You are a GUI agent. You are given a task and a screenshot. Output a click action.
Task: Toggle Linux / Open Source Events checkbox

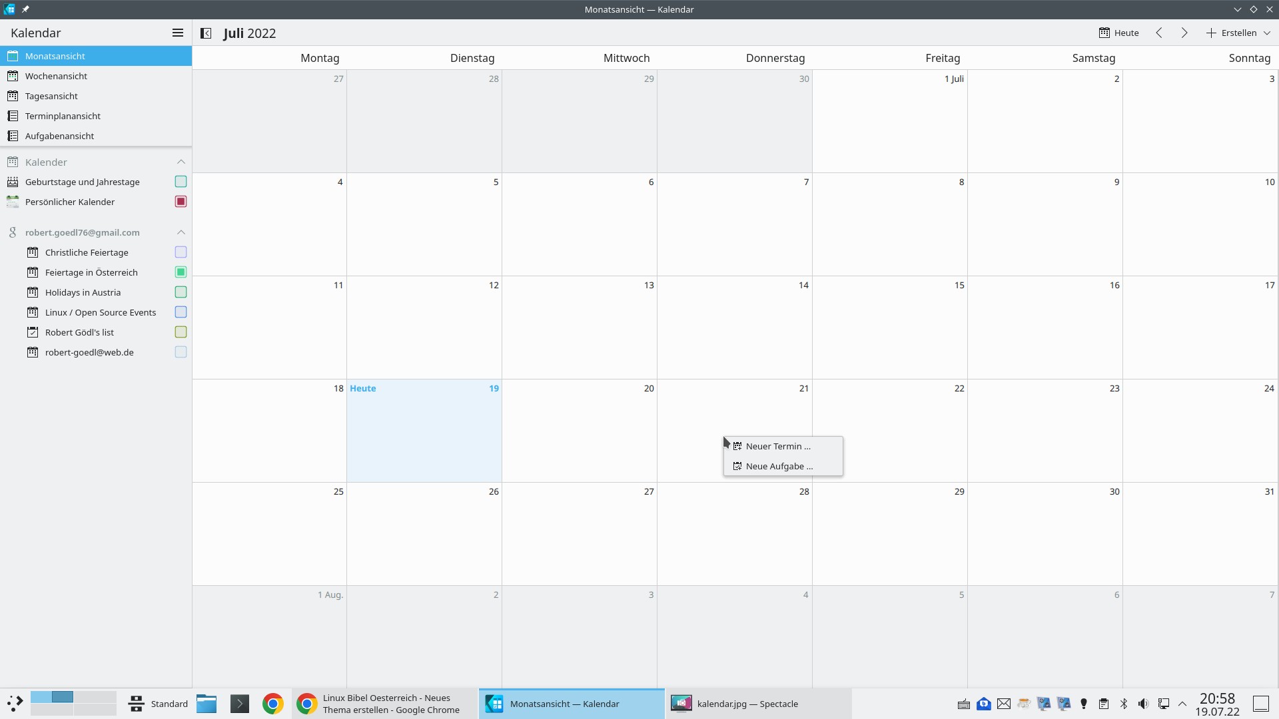[181, 312]
